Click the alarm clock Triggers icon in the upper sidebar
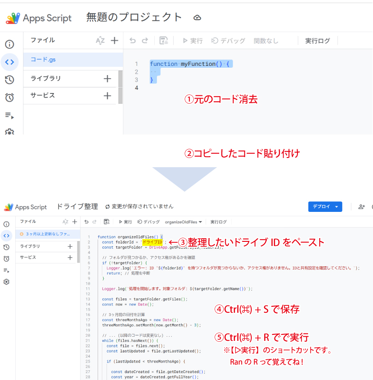 pyautogui.click(x=9, y=97)
